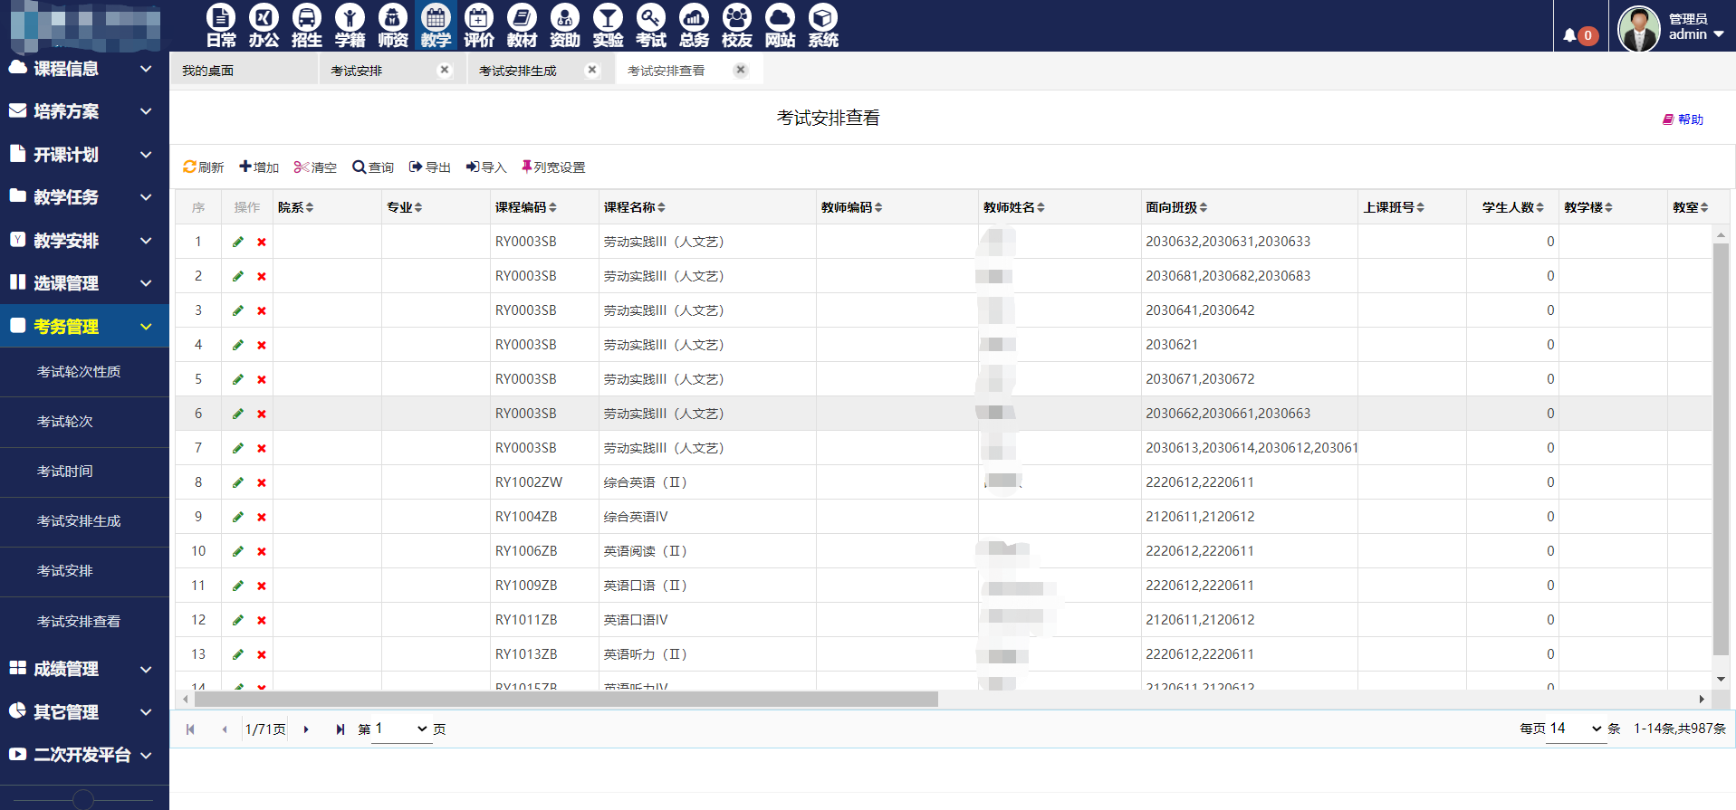Refresh the exam list with 刷新
This screenshot has width=1736, height=810.
click(203, 167)
